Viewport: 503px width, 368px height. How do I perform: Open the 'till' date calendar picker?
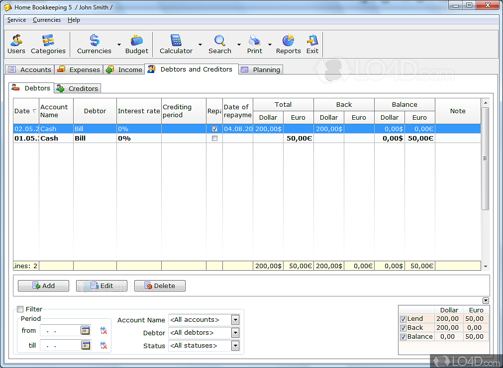click(x=86, y=345)
